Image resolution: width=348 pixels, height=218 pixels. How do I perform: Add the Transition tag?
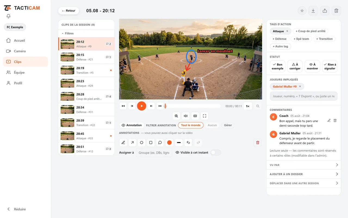(324, 39)
